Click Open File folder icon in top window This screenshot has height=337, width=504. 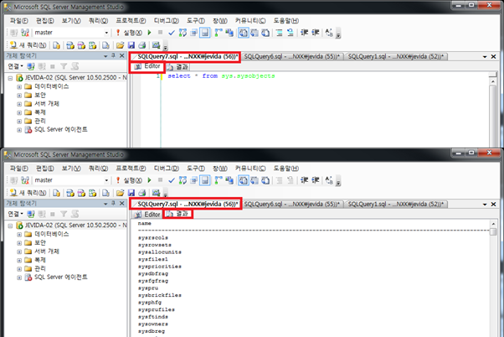tap(120, 45)
